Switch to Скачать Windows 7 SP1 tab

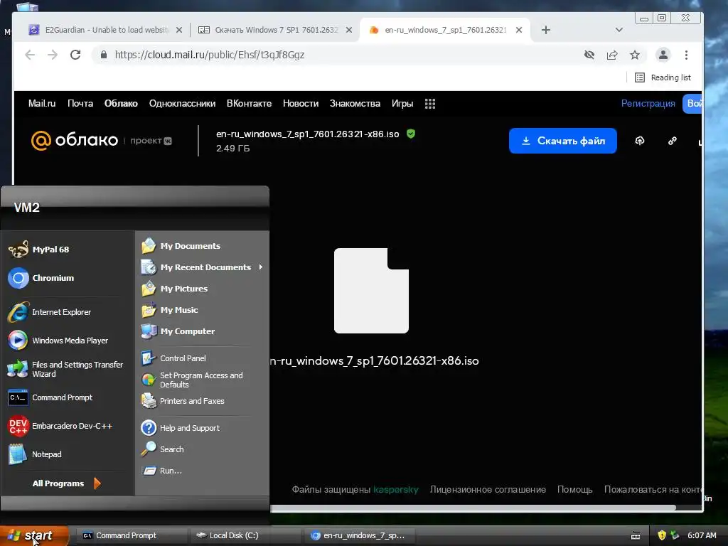(275, 30)
